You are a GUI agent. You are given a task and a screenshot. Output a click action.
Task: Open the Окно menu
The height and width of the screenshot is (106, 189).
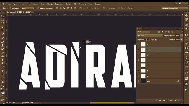click(x=91, y=4)
